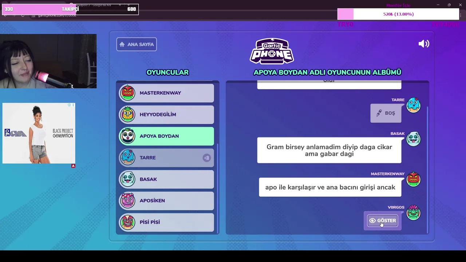This screenshot has width=466, height=262.
Task: Click TARRE's avatar in the album
Action: (413, 106)
